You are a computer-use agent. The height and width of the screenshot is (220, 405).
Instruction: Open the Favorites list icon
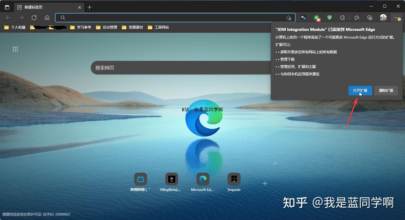click(357, 18)
